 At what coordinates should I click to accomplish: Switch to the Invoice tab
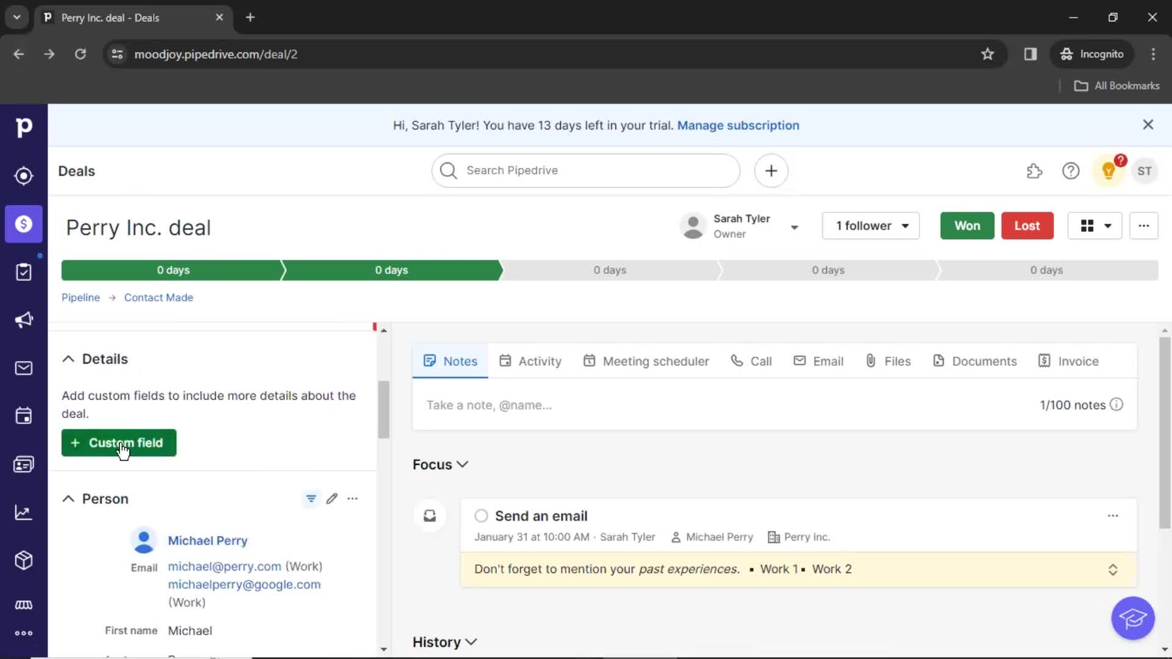[1068, 361]
